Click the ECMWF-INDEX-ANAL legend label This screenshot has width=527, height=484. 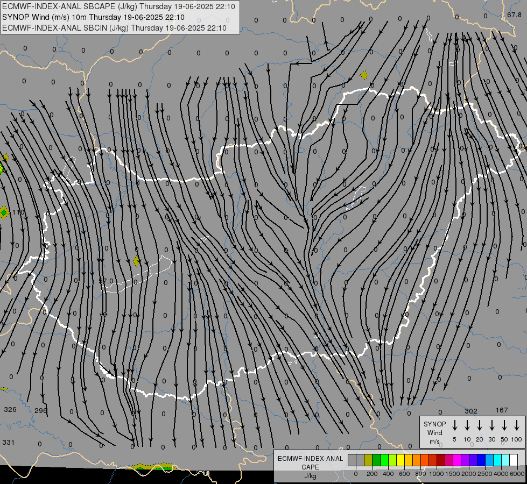point(310,459)
